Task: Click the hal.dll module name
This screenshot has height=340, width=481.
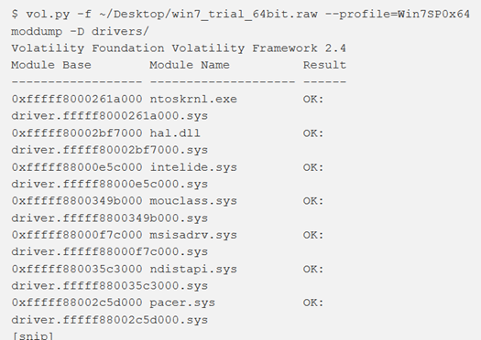Action: coord(175,133)
